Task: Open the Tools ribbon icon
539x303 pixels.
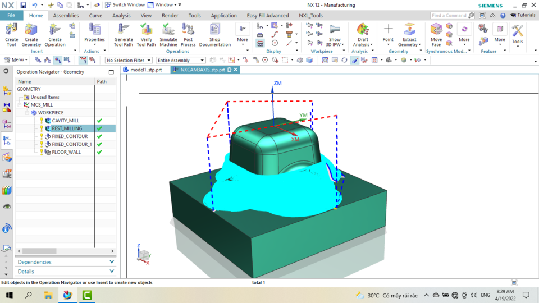Action: click(517, 35)
